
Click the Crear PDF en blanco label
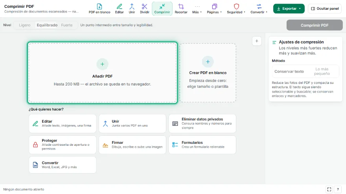tap(208, 73)
